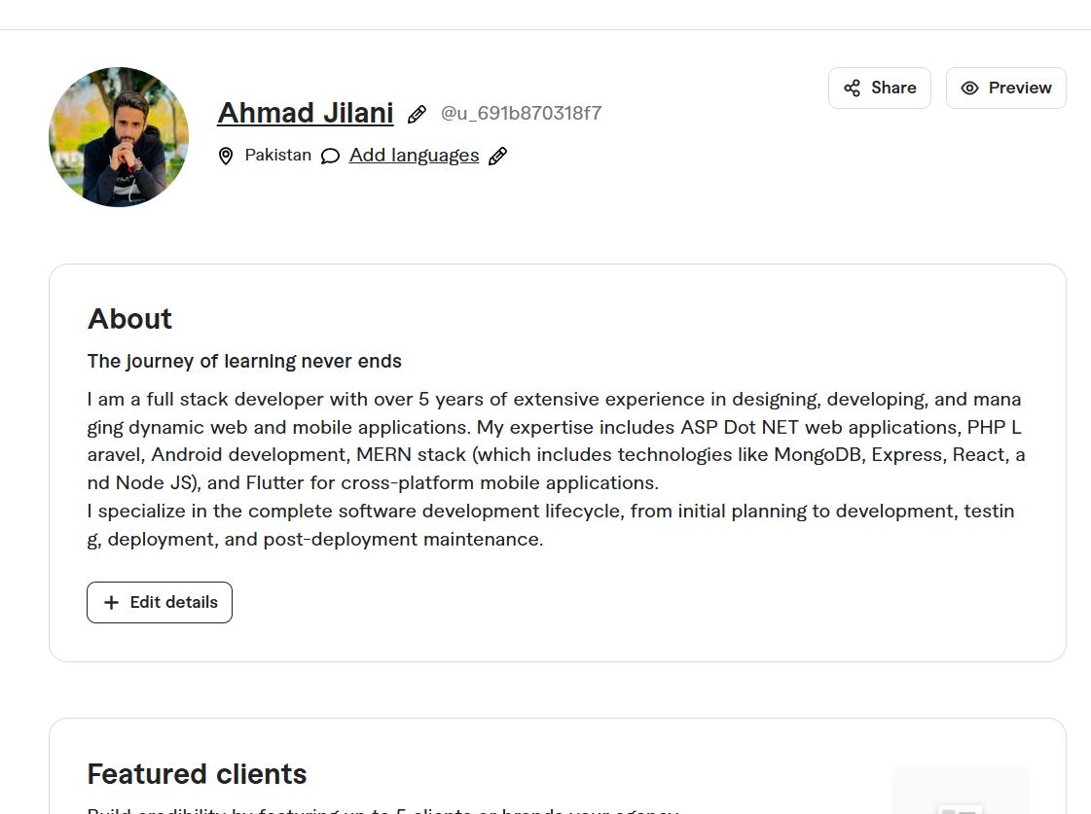
Task: Click the eye icon in Preview
Action: tap(970, 88)
